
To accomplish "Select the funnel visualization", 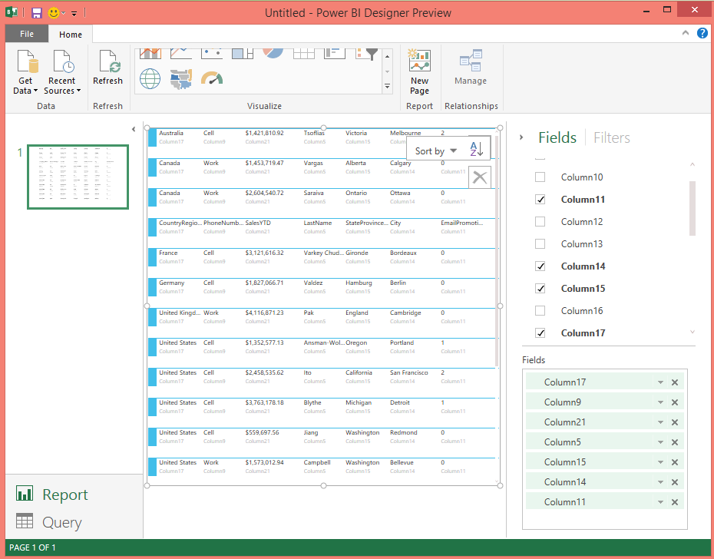I will click(x=367, y=54).
